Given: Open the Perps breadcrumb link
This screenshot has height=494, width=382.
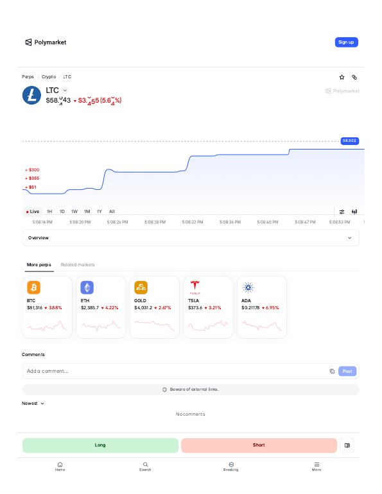Looking at the screenshot, I should (28, 77).
